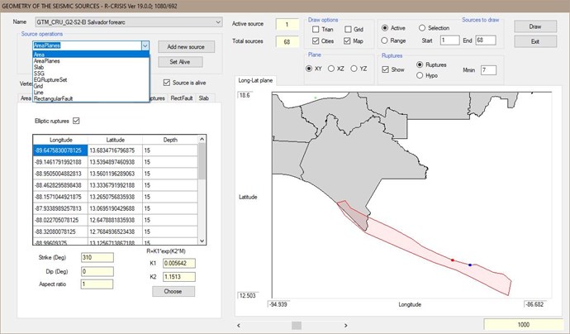Enable the Grid draw option checkbox

click(348, 29)
